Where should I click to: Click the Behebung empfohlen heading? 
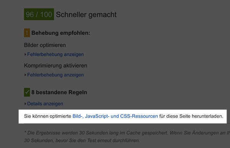pyautogui.click(x=61, y=33)
